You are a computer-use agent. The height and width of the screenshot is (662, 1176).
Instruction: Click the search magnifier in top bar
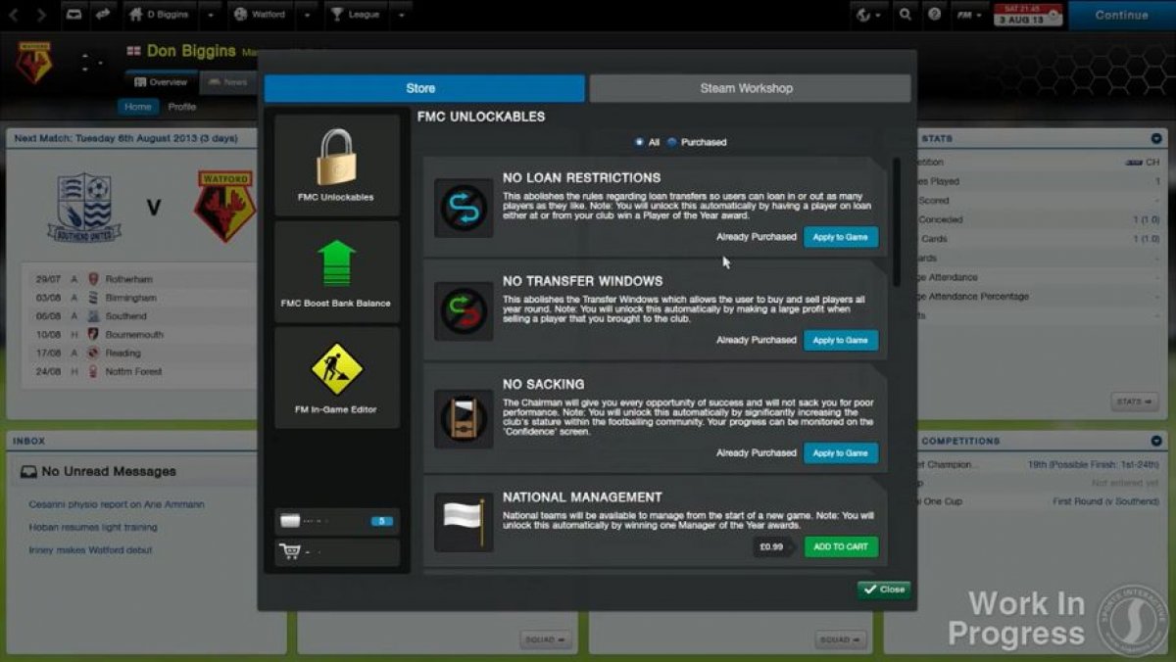click(x=905, y=15)
